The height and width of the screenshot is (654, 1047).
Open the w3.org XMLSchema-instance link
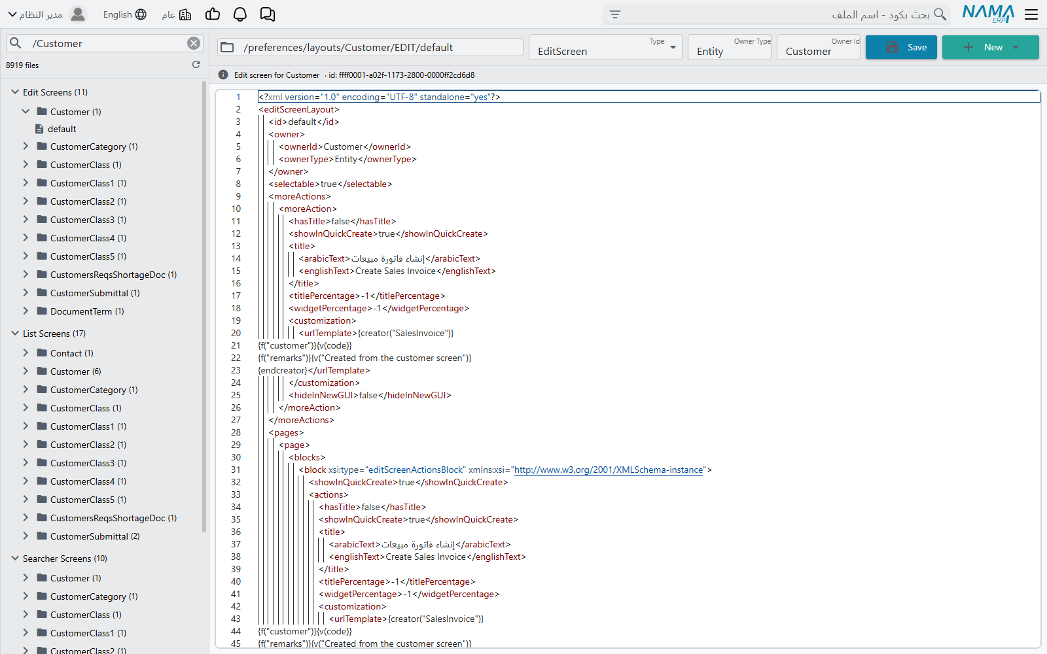(x=609, y=470)
